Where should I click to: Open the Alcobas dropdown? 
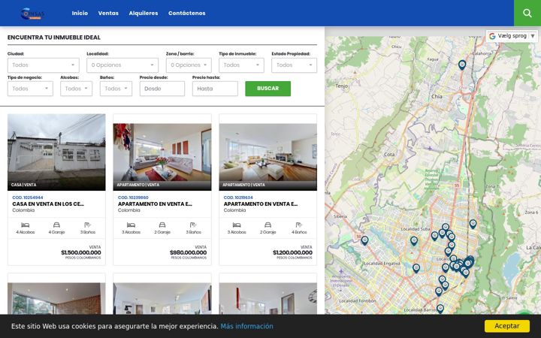[76, 89]
